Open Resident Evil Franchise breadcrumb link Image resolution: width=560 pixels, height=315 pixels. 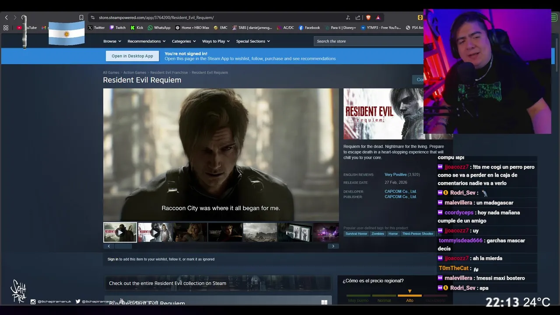tap(169, 73)
